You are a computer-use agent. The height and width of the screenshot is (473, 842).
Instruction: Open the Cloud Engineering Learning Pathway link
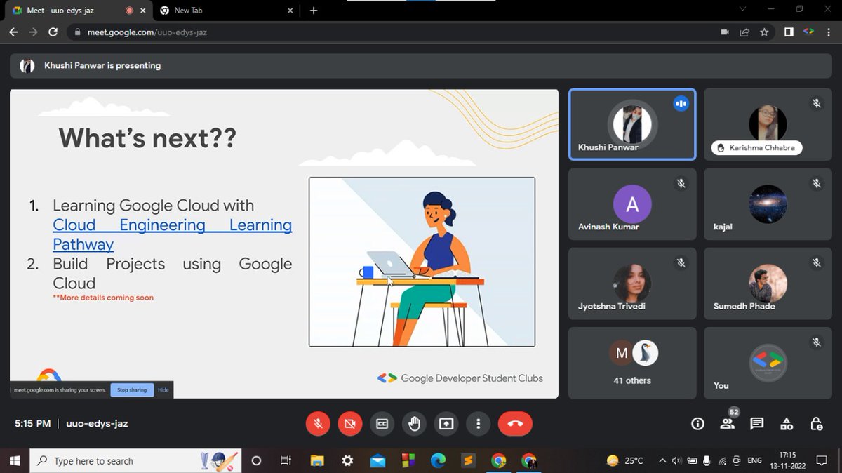coord(172,225)
